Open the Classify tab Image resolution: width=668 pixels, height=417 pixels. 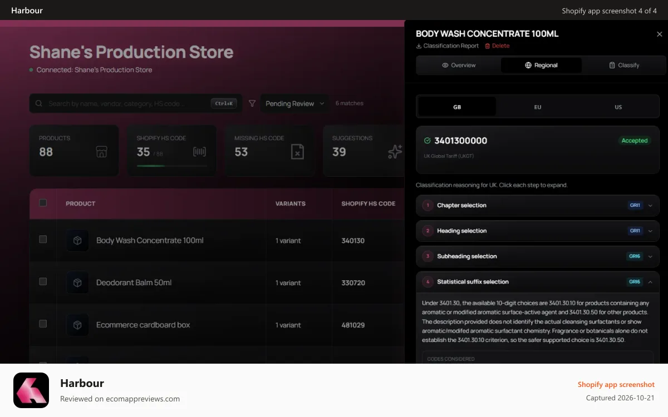coord(623,65)
